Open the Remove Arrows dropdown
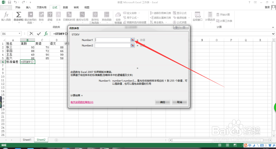The image size is (276, 149). 166,22
